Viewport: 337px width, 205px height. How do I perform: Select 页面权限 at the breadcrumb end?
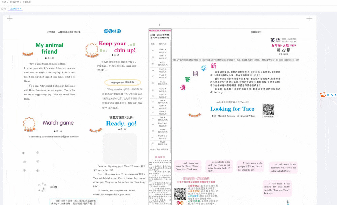tap(27, 2)
